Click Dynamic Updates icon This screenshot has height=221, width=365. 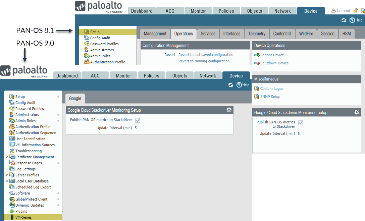pyautogui.click(x=12, y=205)
